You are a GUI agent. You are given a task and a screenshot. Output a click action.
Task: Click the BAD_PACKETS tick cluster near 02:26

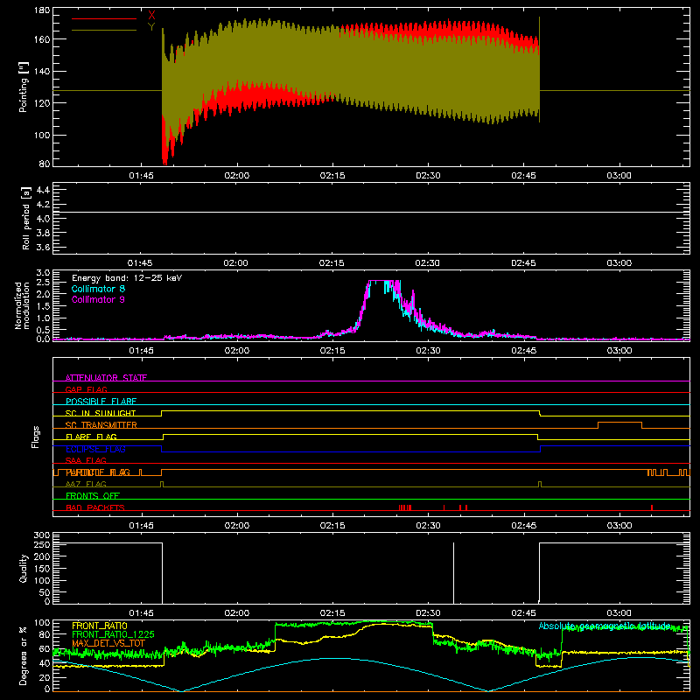point(405,507)
